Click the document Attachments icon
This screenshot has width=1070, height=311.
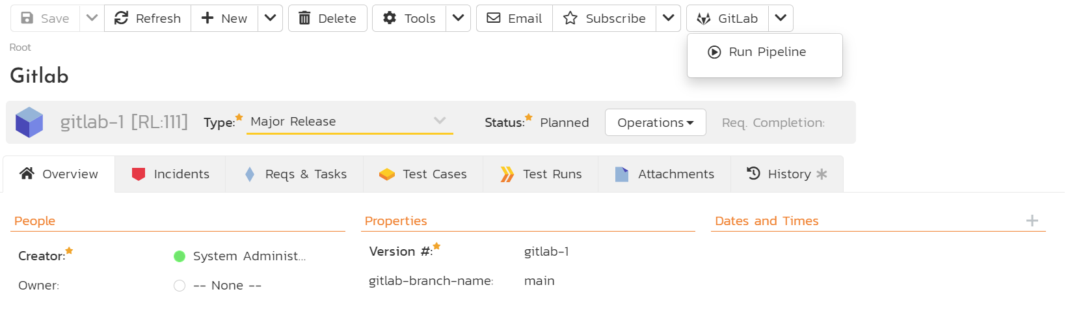622,174
